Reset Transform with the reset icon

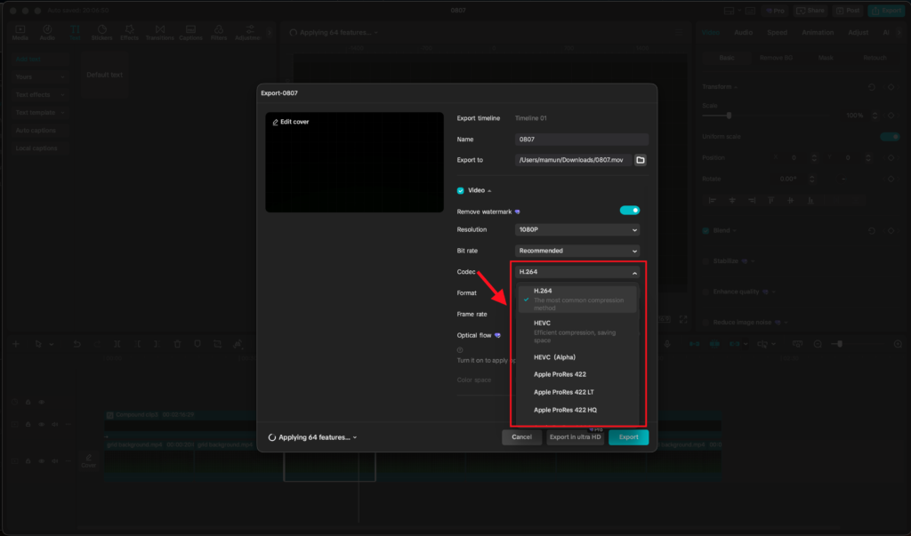tap(872, 87)
